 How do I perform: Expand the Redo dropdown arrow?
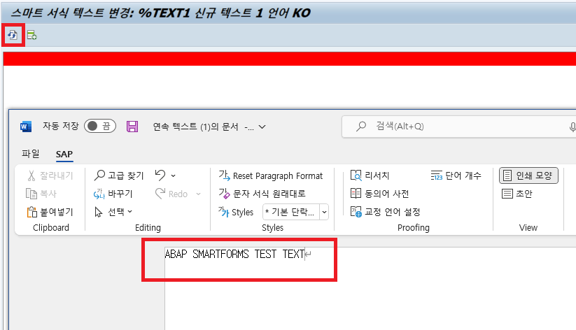(x=198, y=194)
